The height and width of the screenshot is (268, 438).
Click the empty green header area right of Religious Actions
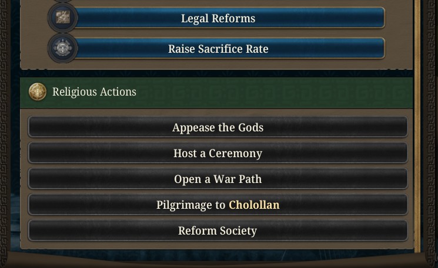tap(274, 93)
